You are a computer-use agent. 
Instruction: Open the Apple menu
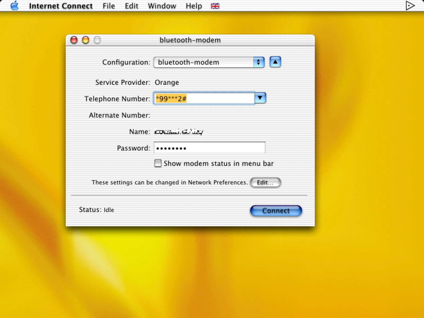coord(15,6)
